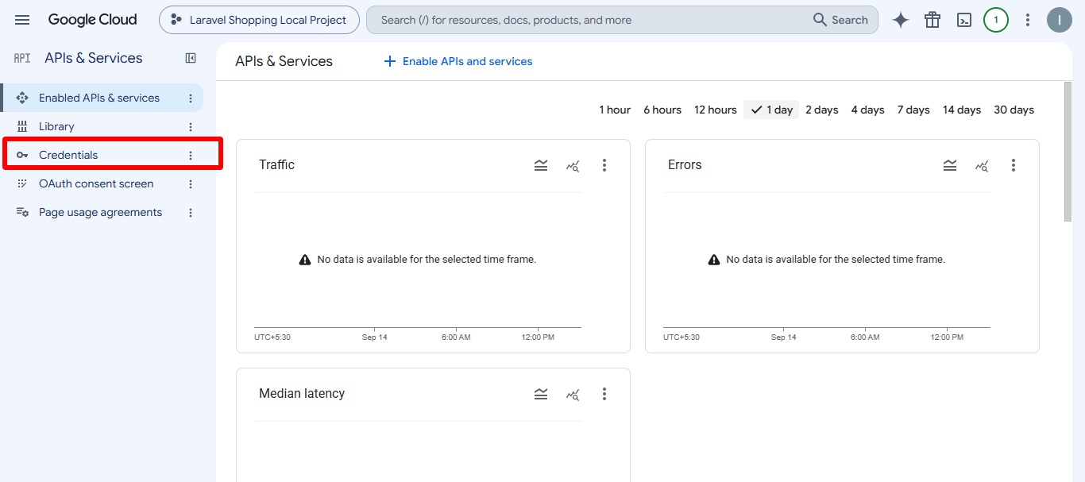The image size is (1085, 482).
Task: Select the 1 hour time range
Action: pyautogui.click(x=615, y=110)
